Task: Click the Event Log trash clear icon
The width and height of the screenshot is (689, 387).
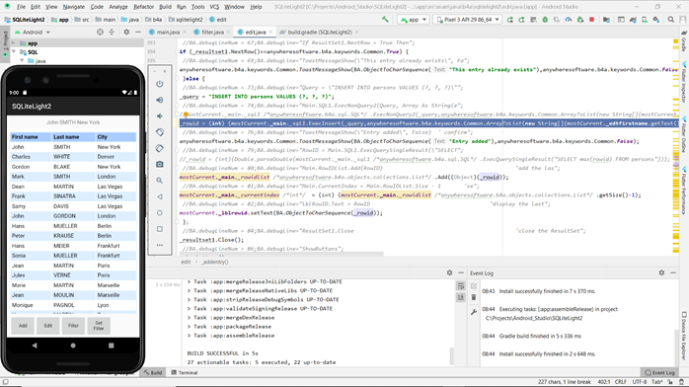Action: pyautogui.click(x=474, y=298)
